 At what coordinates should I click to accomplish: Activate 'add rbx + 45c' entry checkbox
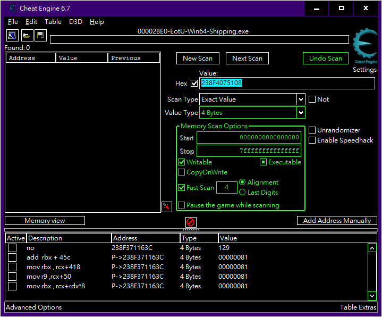[x=12, y=257]
